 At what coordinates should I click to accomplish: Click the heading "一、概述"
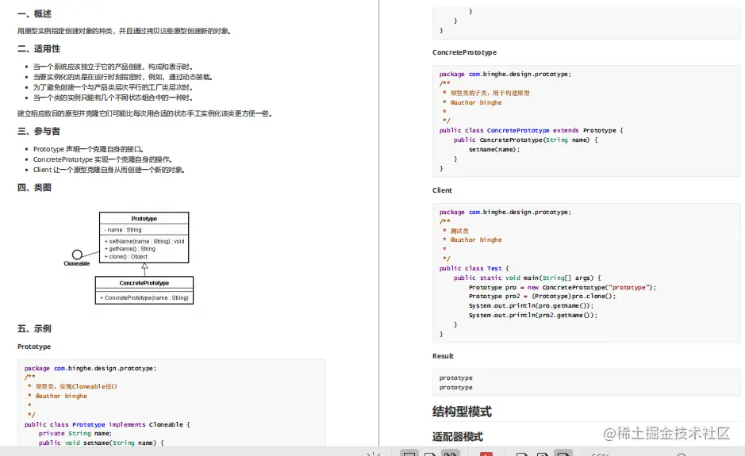click(x=34, y=13)
